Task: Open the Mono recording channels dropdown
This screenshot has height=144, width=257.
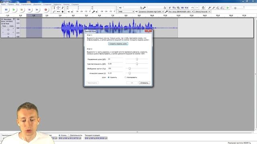Action: [202, 12]
